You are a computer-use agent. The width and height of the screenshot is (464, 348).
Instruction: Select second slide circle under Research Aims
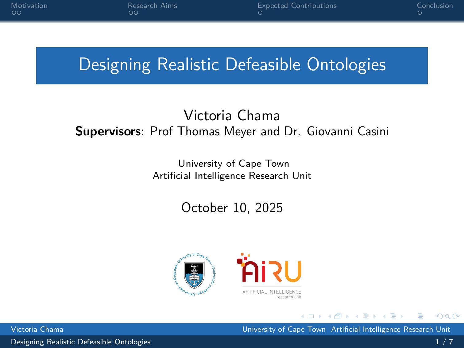[136, 13]
